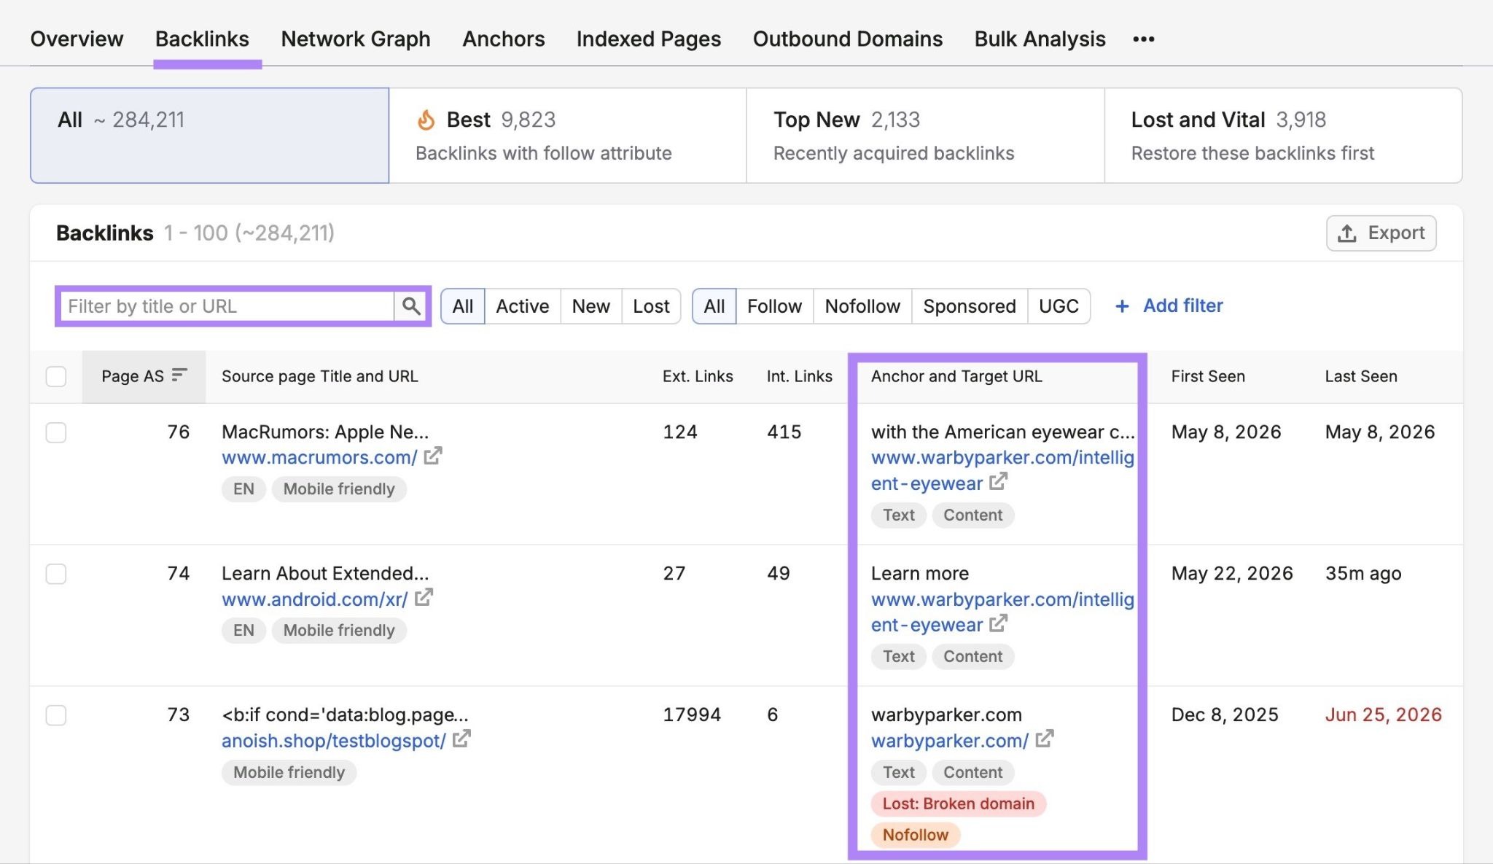Check the www.android.com/xr/ row checkbox
The height and width of the screenshot is (864, 1493).
click(56, 574)
